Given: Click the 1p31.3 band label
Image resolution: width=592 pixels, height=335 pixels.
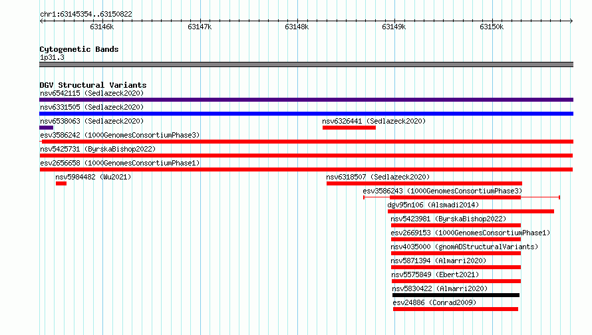Looking at the screenshot, I should [52, 58].
